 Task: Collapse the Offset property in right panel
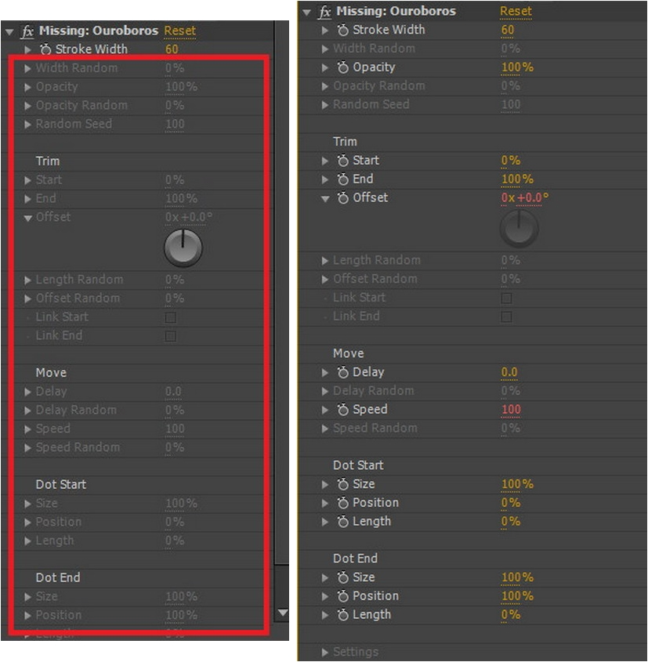click(x=325, y=198)
